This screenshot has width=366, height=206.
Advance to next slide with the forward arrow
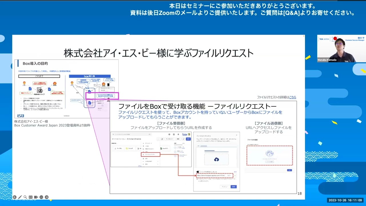[x=47, y=197]
